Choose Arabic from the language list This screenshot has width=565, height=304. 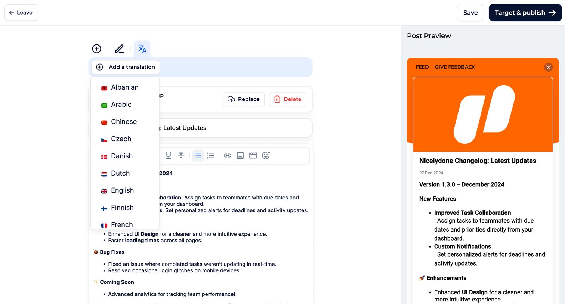click(125, 105)
